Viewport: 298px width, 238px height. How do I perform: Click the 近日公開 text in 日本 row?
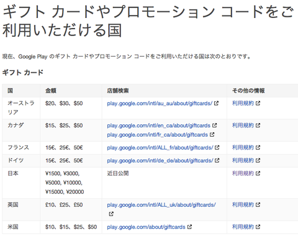coord(118,173)
